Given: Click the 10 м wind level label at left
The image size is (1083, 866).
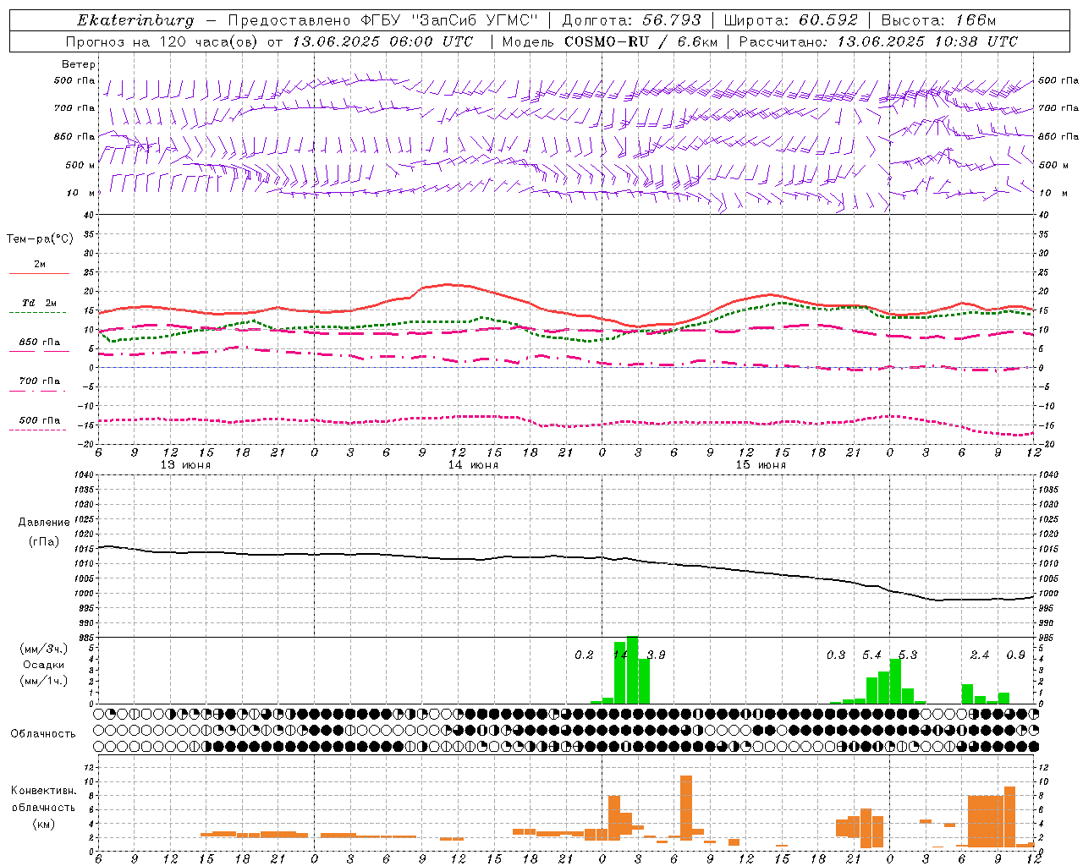Looking at the screenshot, I should point(80,193).
